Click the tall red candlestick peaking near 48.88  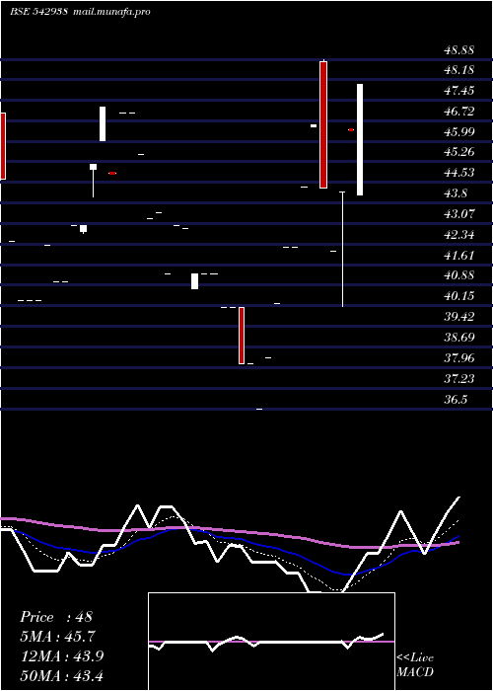click(x=323, y=124)
